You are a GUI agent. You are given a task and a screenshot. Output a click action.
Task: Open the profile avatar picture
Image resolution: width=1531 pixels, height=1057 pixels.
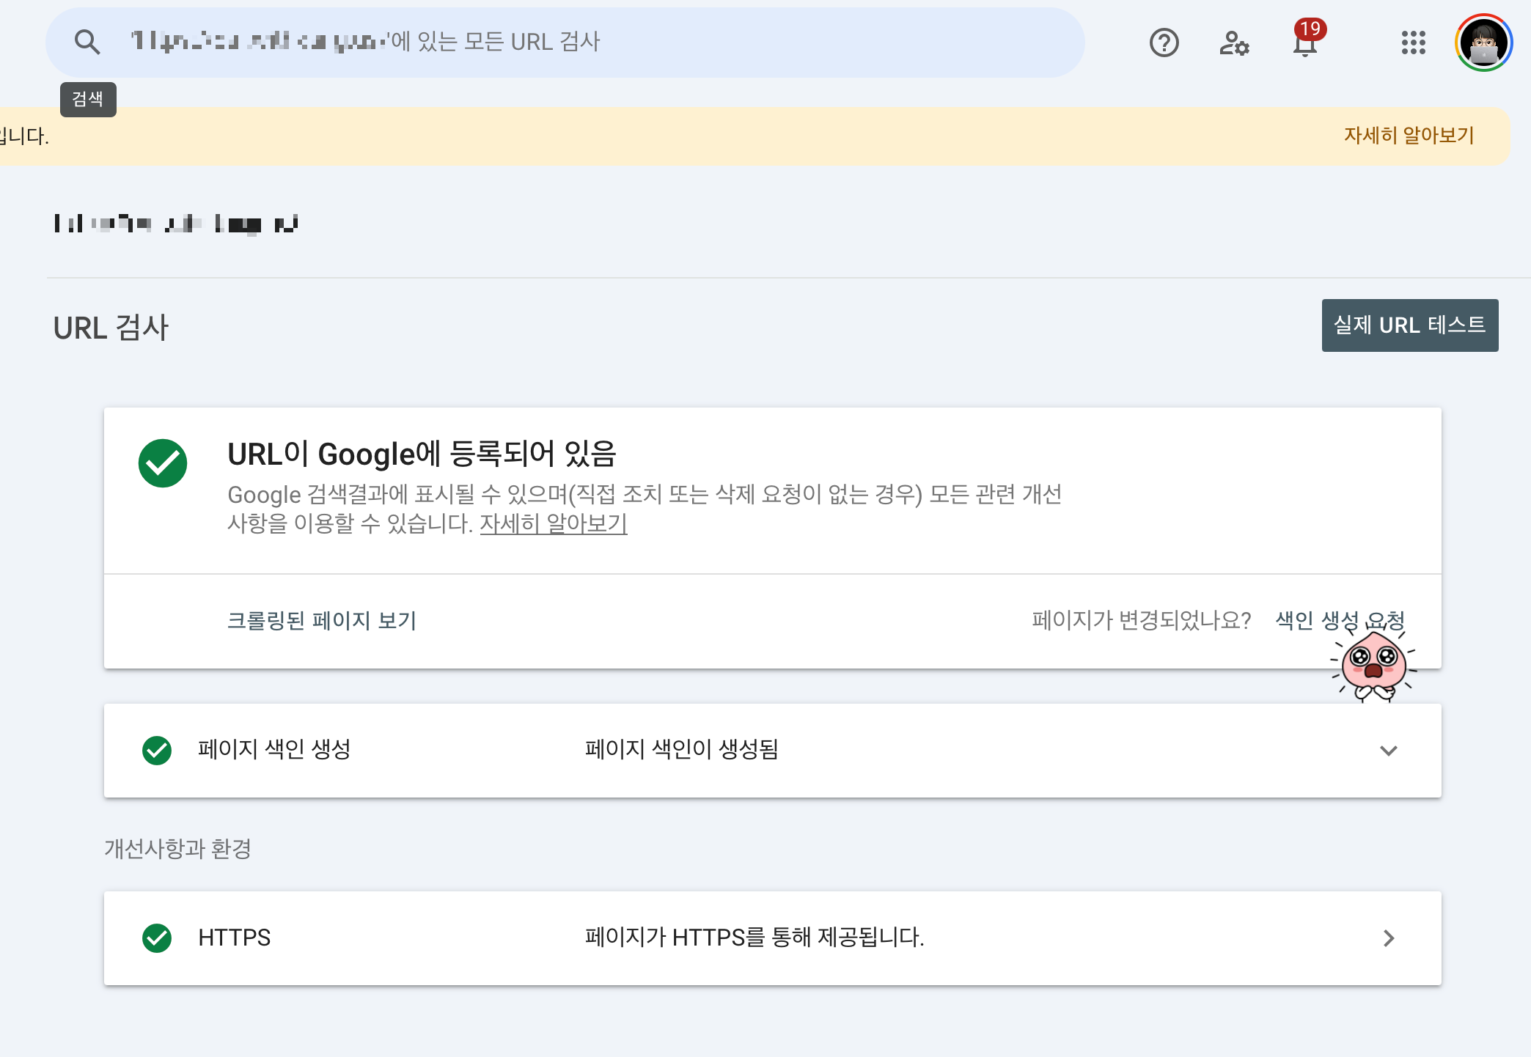point(1483,43)
